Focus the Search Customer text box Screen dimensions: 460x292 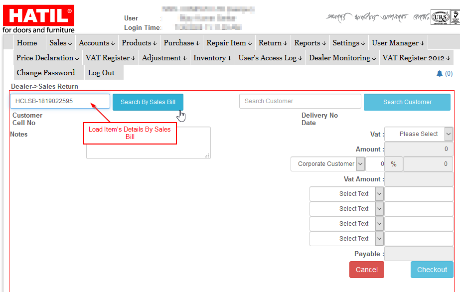click(300, 101)
